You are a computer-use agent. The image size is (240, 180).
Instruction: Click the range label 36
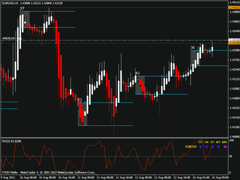pyautogui.click(x=192, y=48)
